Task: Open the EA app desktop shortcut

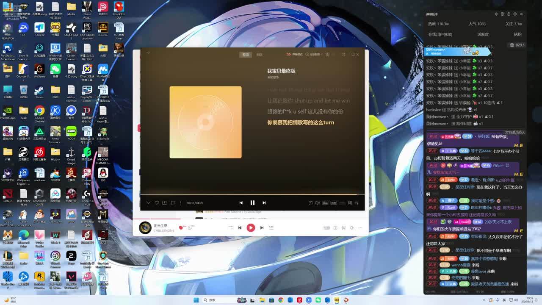Action: pyautogui.click(x=23, y=30)
